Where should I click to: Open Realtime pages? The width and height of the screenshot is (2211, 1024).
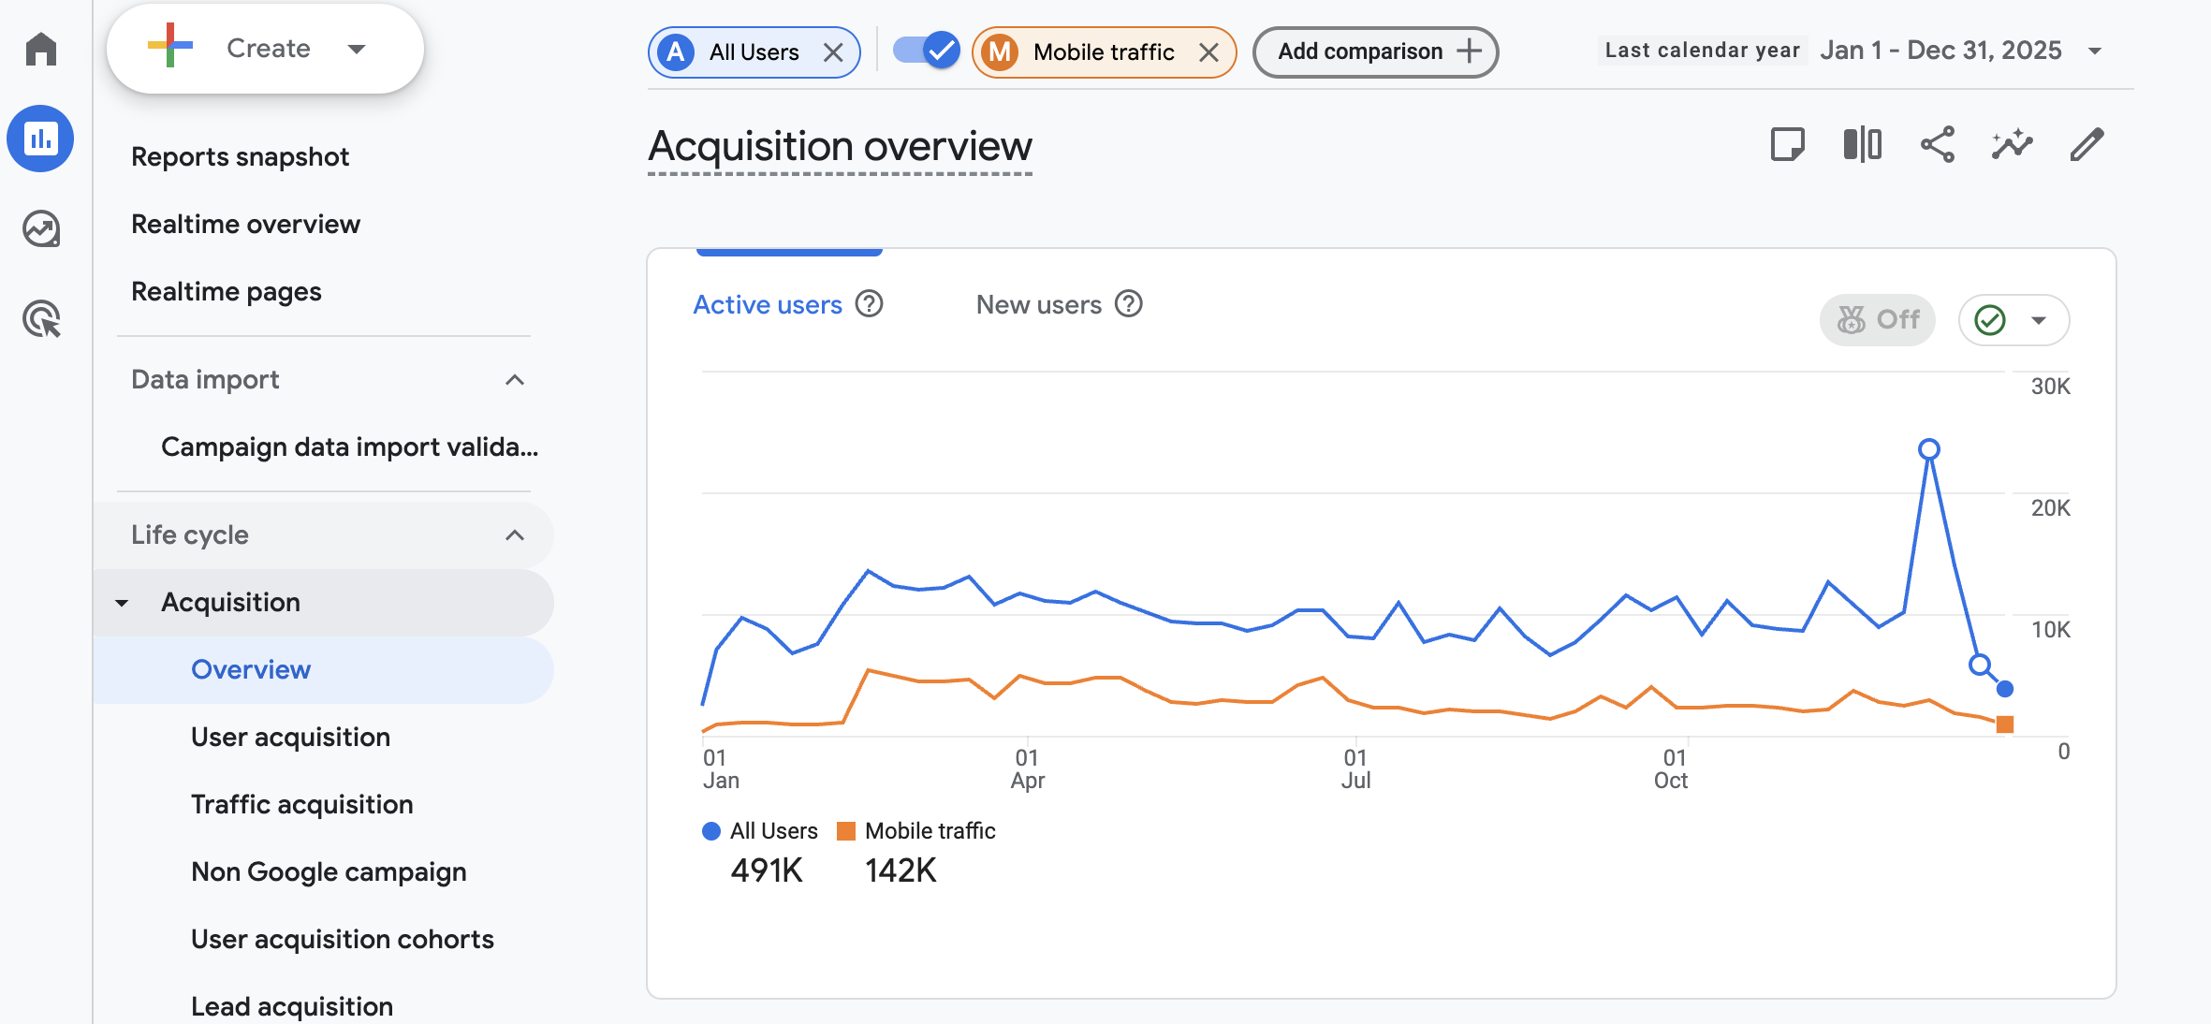pyautogui.click(x=226, y=291)
